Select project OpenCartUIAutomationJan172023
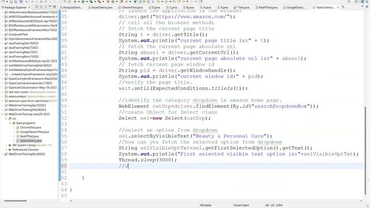Image resolution: width=370 pixels, height=208 pixels. pyautogui.click(x=30, y=83)
